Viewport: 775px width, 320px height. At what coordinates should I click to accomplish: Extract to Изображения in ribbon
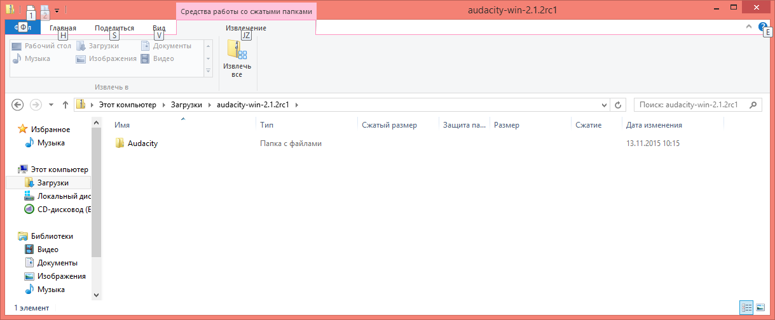pyautogui.click(x=106, y=58)
